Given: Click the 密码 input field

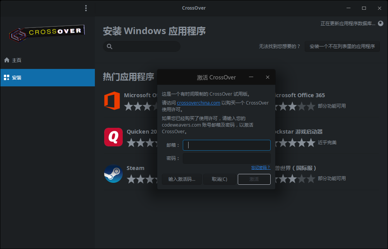Looking at the screenshot, I should 227,158.
